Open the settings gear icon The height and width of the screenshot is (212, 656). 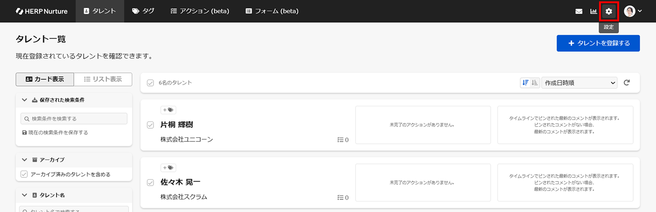click(609, 11)
